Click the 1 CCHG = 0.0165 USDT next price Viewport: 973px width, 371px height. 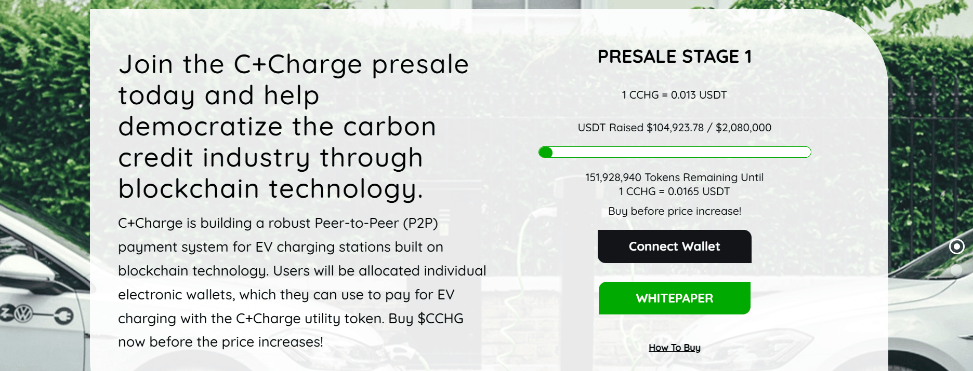point(675,191)
